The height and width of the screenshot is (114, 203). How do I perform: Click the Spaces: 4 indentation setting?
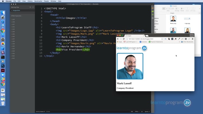coord(147,111)
